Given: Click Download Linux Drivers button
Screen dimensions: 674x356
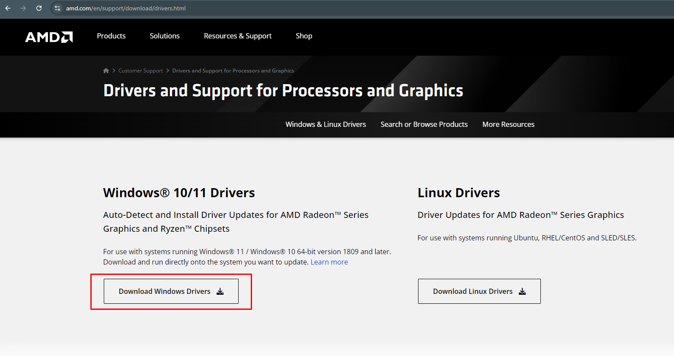Looking at the screenshot, I should coord(479,291).
